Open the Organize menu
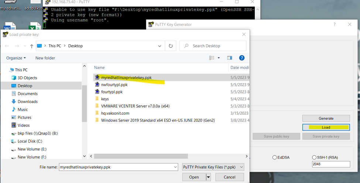 coord(16,58)
